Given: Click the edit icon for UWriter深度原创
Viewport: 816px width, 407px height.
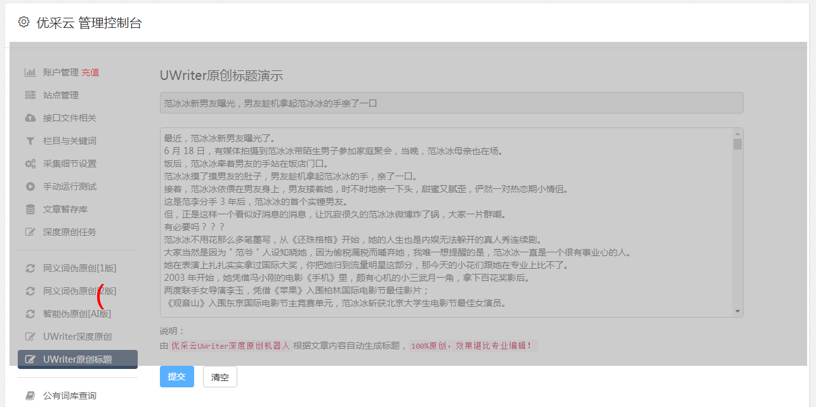Looking at the screenshot, I should point(30,337).
